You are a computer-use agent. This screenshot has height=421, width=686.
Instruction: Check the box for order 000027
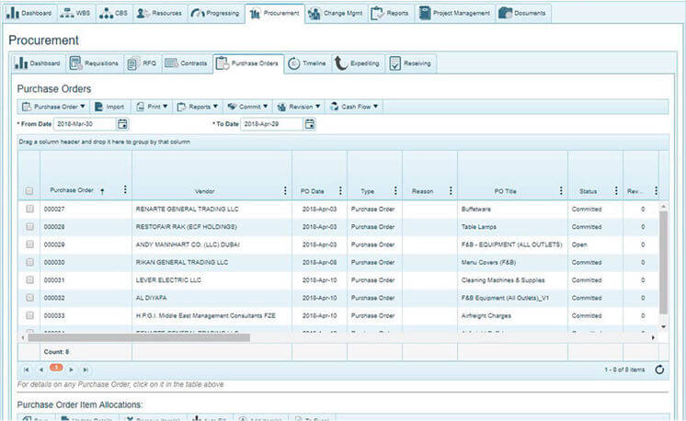29,210
